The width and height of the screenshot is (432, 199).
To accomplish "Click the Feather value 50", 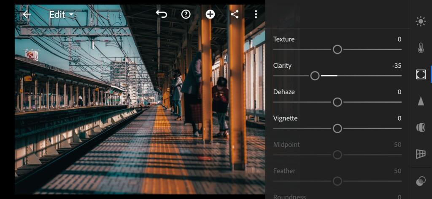I will click(x=397, y=171).
